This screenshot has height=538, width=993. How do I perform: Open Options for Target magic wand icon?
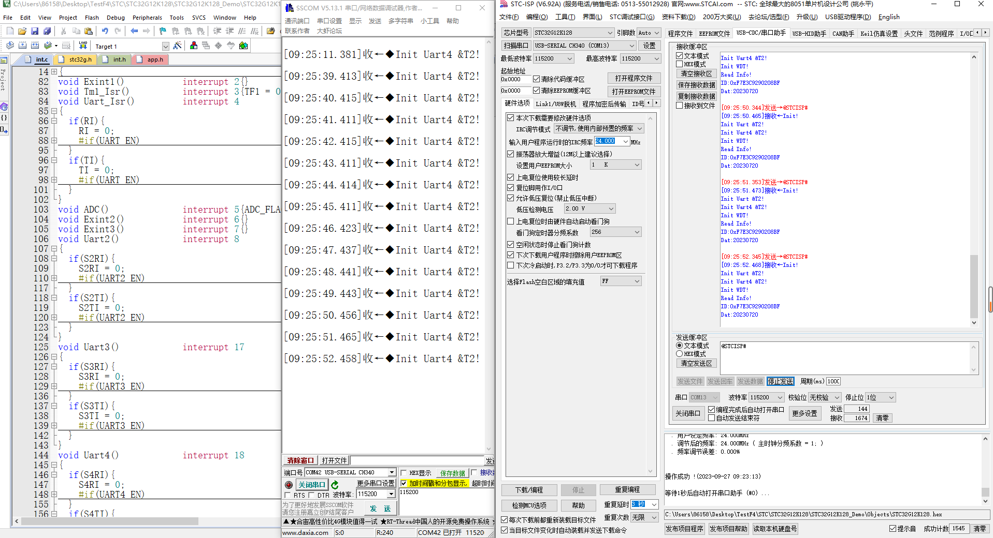[x=178, y=46]
